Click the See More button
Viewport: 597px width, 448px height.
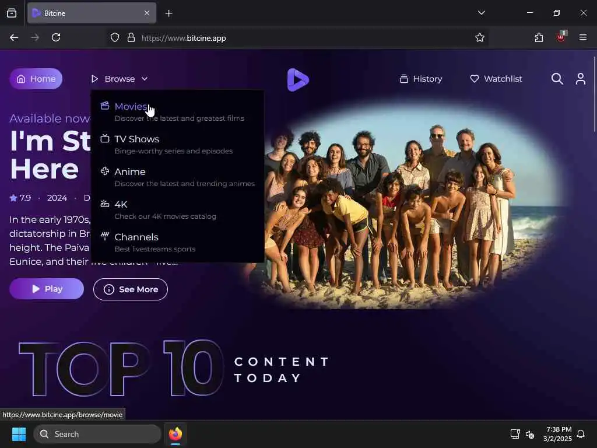130,289
